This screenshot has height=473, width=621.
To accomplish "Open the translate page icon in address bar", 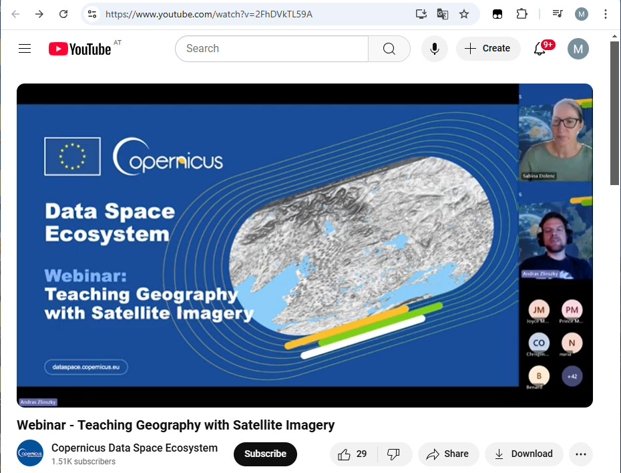I will pos(443,14).
